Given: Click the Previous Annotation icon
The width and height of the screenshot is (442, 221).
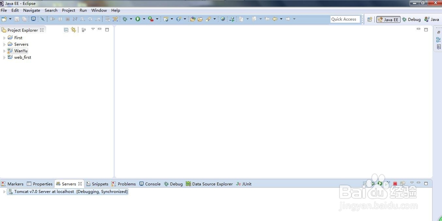Looking at the screenshot, I should (254, 19).
